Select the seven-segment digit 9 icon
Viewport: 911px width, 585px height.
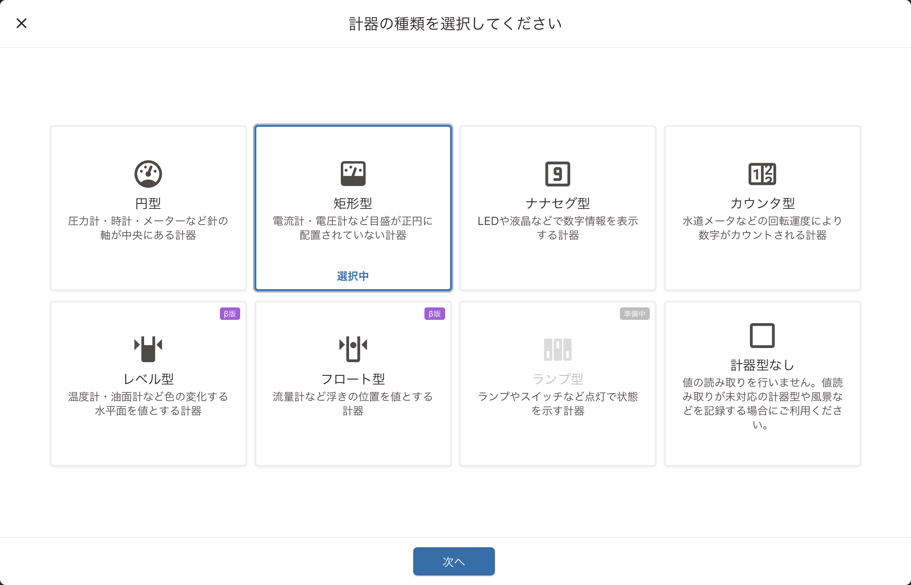pos(557,174)
